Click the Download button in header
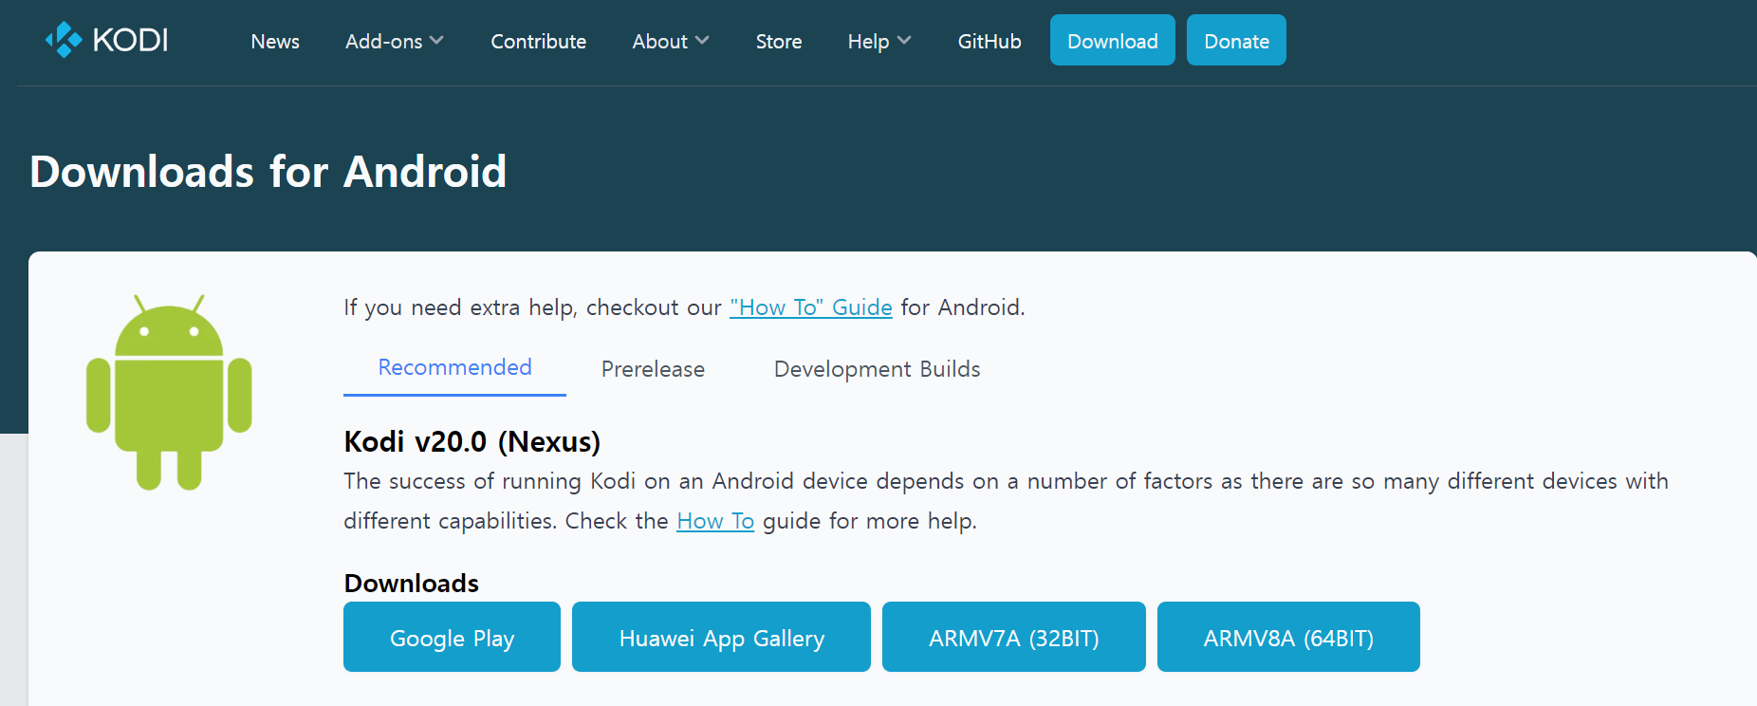 point(1113,40)
